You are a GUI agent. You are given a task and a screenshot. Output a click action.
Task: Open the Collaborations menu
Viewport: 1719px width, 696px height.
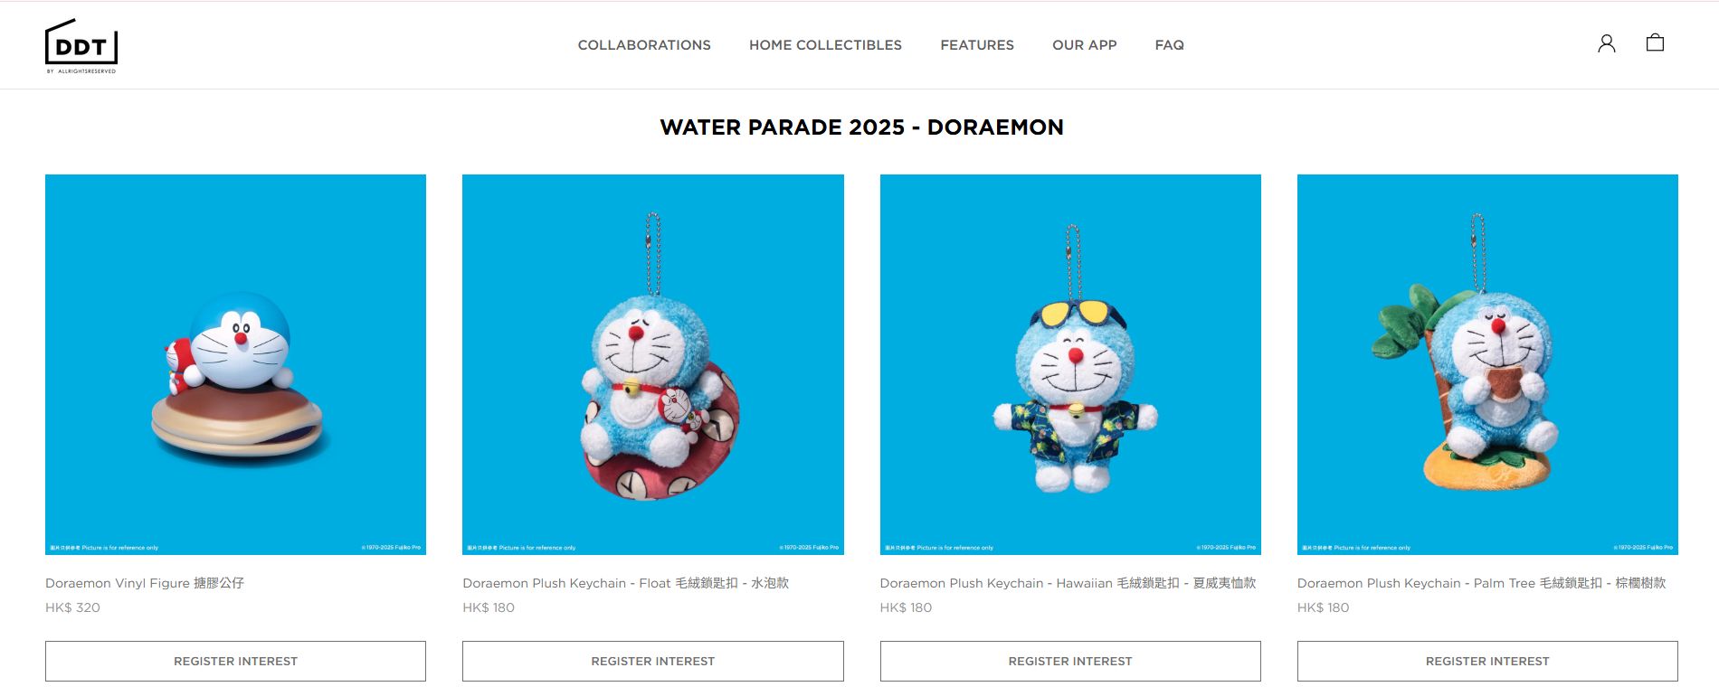644,45
